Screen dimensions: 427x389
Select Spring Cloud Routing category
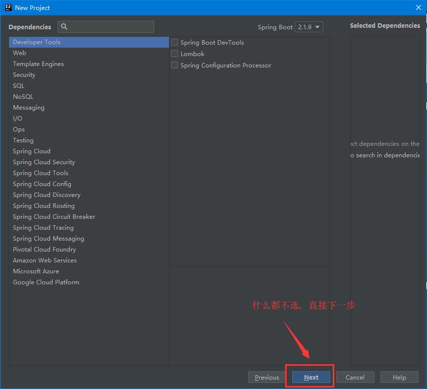tap(89, 206)
